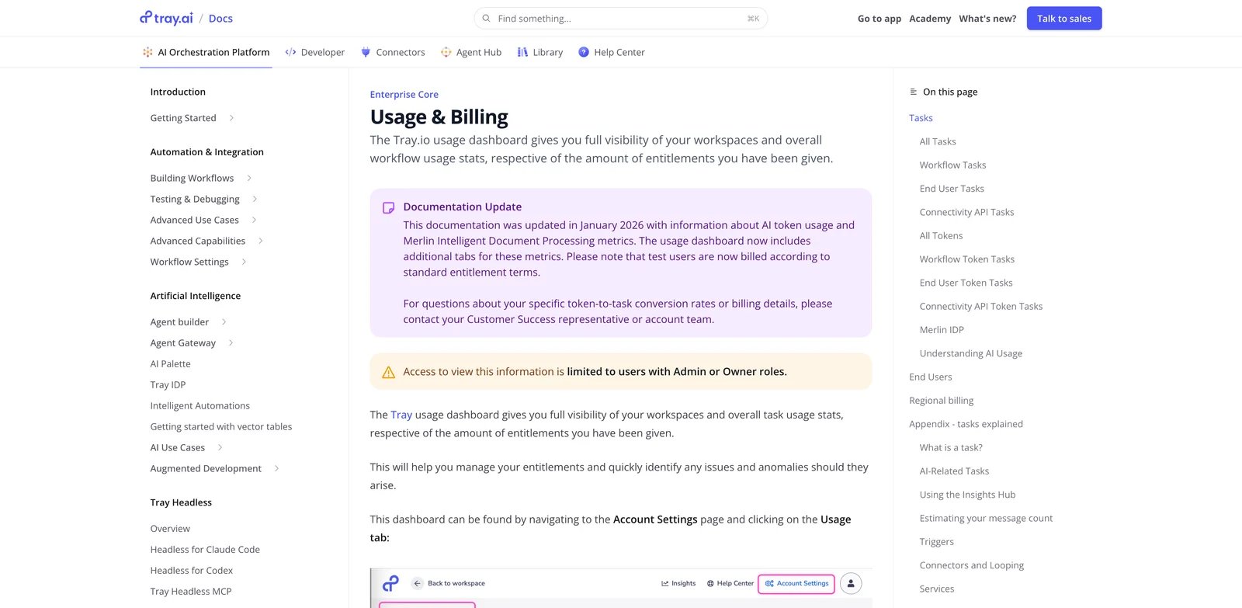Expand Advanced Capabilities chevron
The width and height of the screenshot is (1242, 608).
(x=261, y=241)
